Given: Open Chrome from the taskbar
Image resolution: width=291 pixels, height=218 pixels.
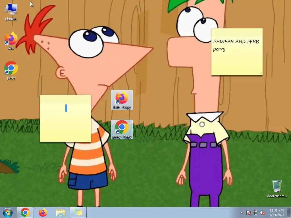Looking at the screenshot, I should point(25,212).
